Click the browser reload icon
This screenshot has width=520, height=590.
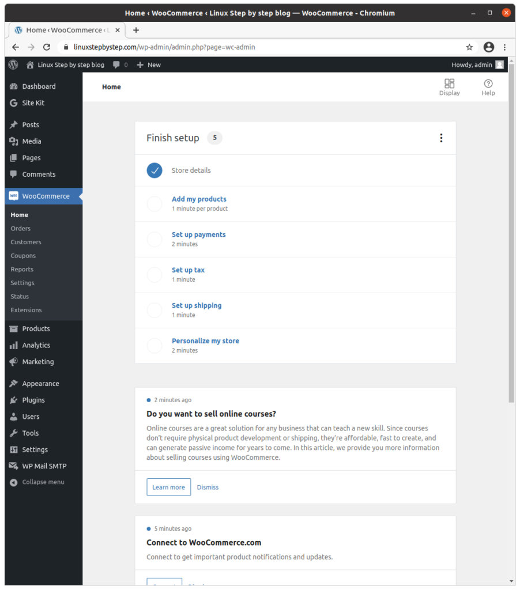[x=47, y=47]
